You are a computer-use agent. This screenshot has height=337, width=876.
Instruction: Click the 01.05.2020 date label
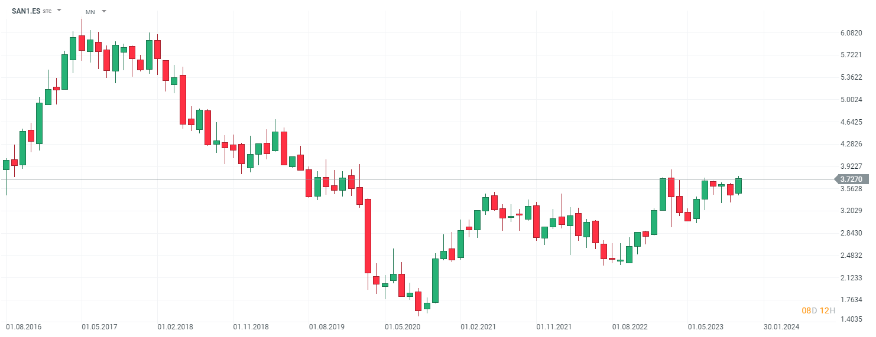point(402,326)
